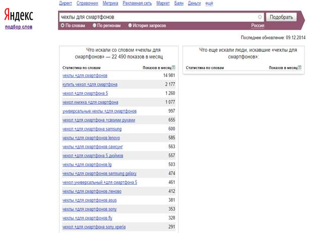Click the value 563

click(x=172, y=146)
